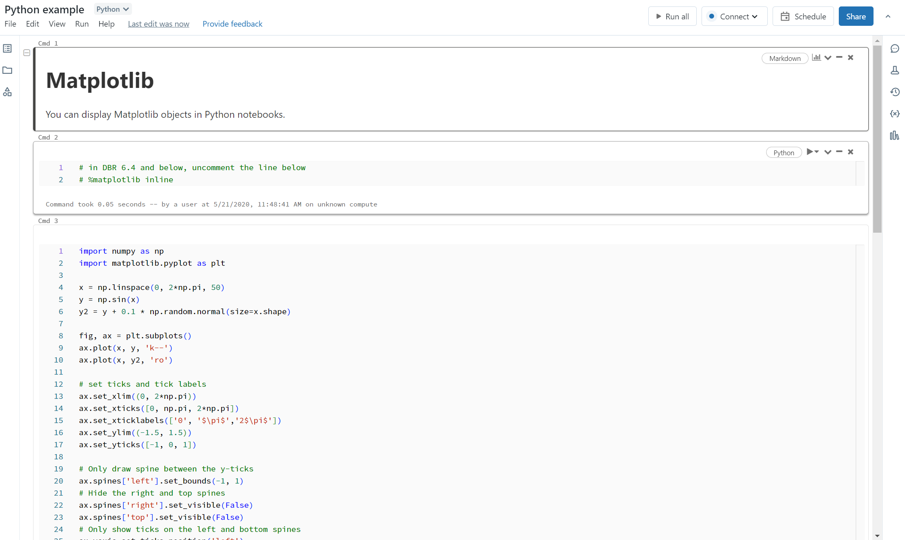Click the Provide feedback link

click(x=233, y=24)
